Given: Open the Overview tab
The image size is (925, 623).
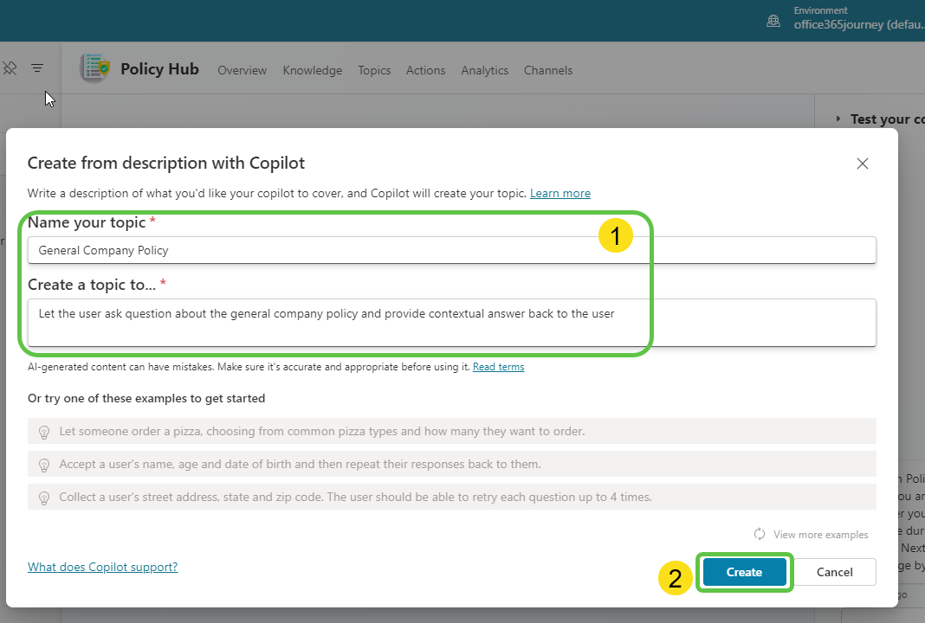Looking at the screenshot, I should (x=242, y=70).
